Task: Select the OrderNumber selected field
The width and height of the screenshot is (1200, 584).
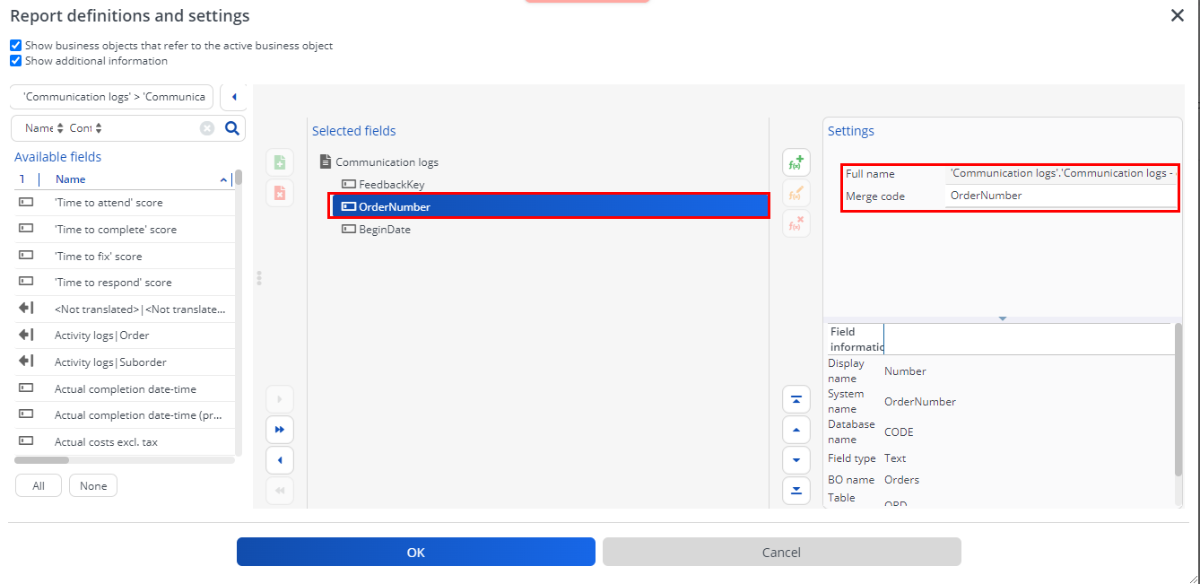Action: (550, 206)
